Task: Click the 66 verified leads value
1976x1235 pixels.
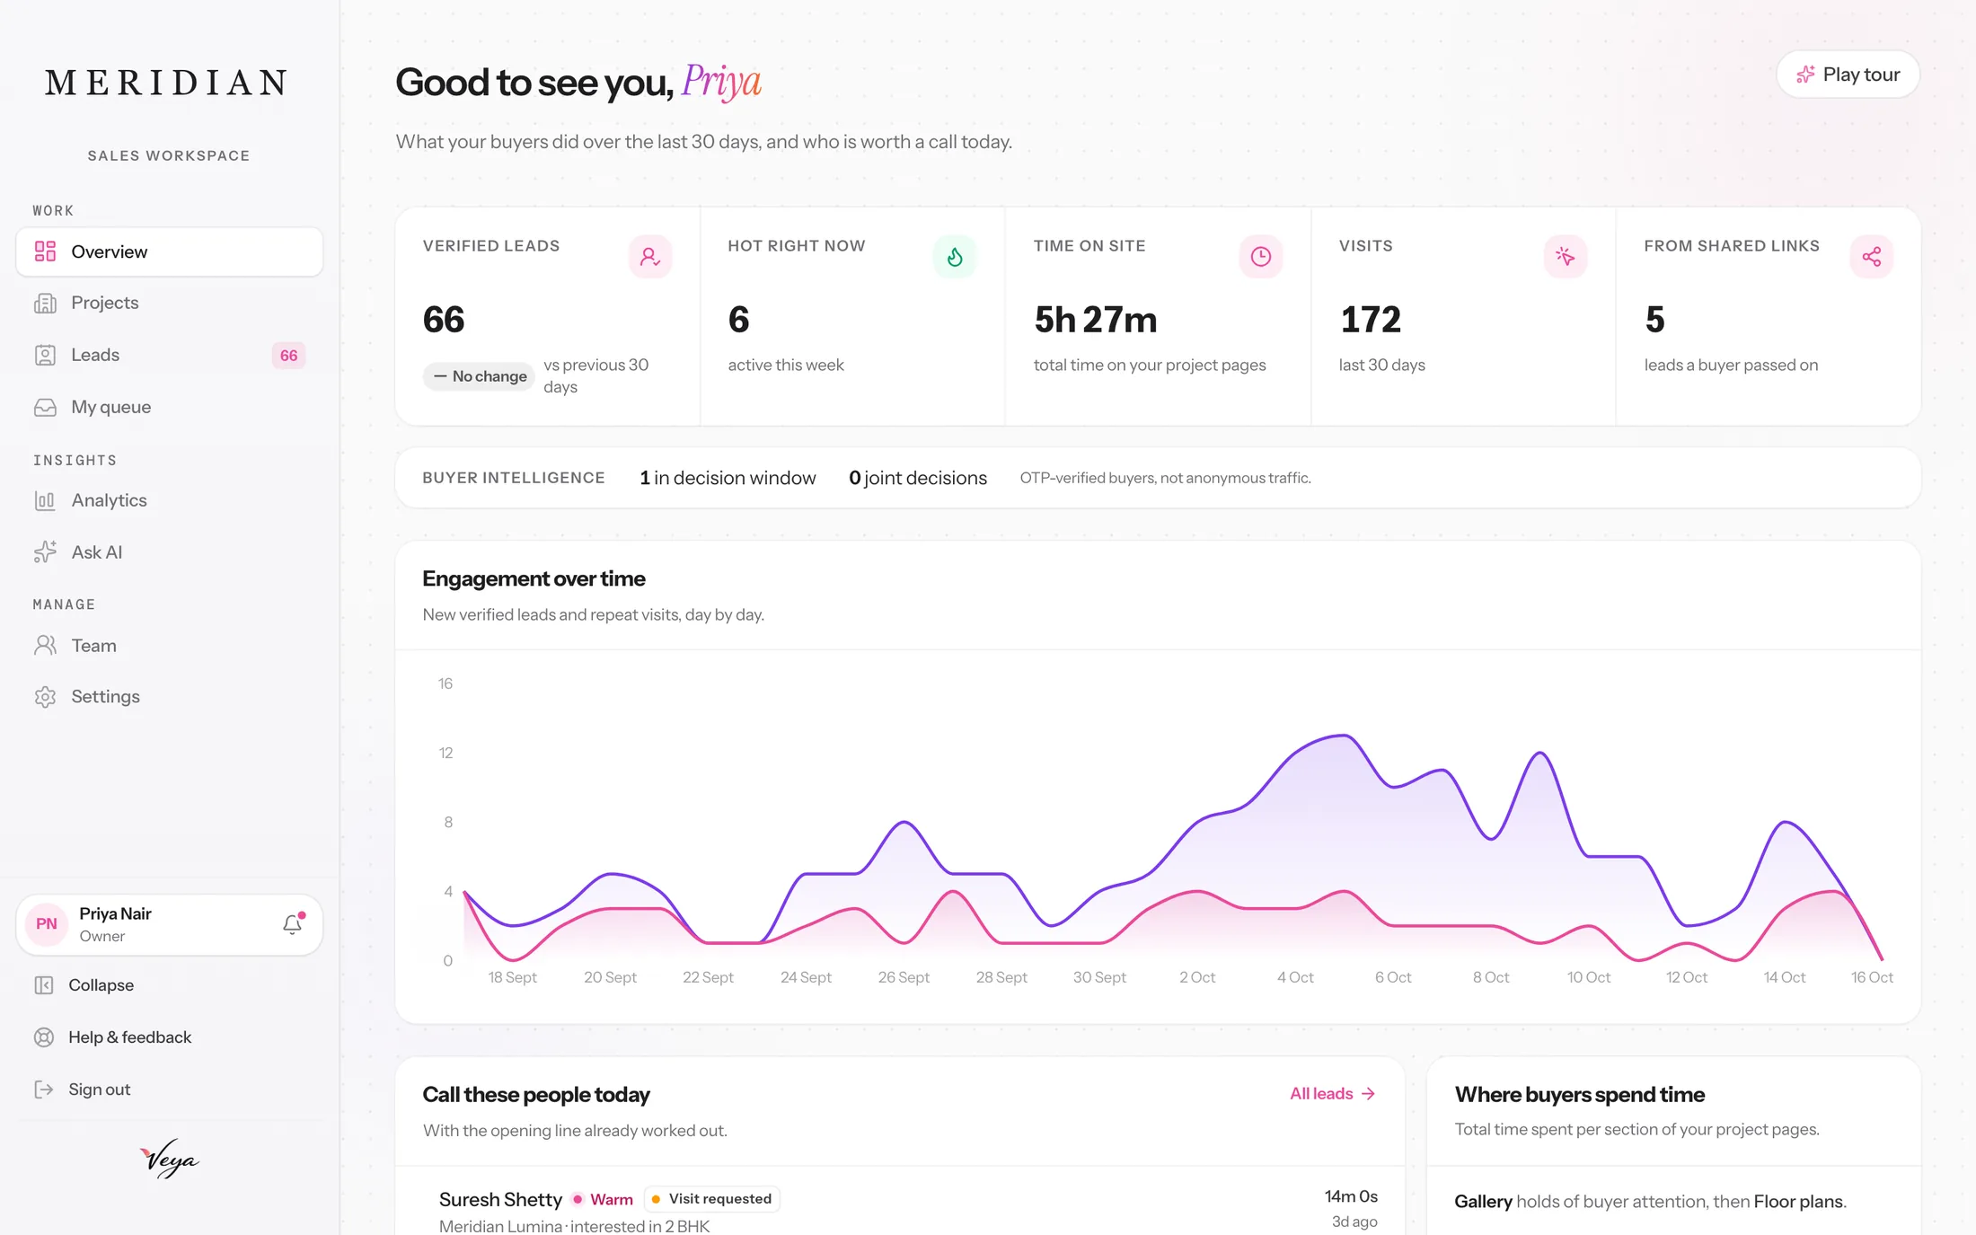Action: [444, 320]
